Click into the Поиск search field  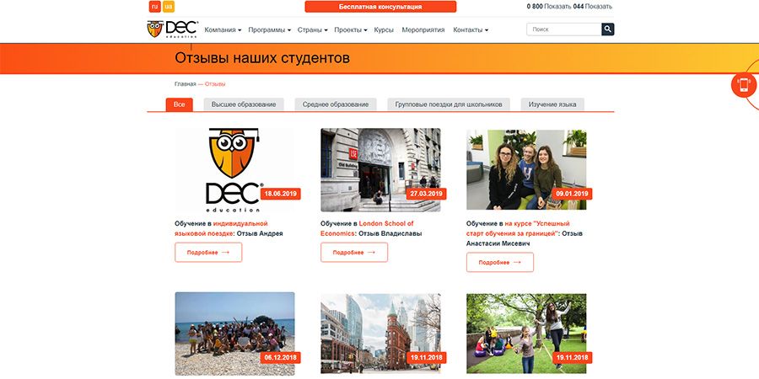pyautogui.click(x=563, y=29)
